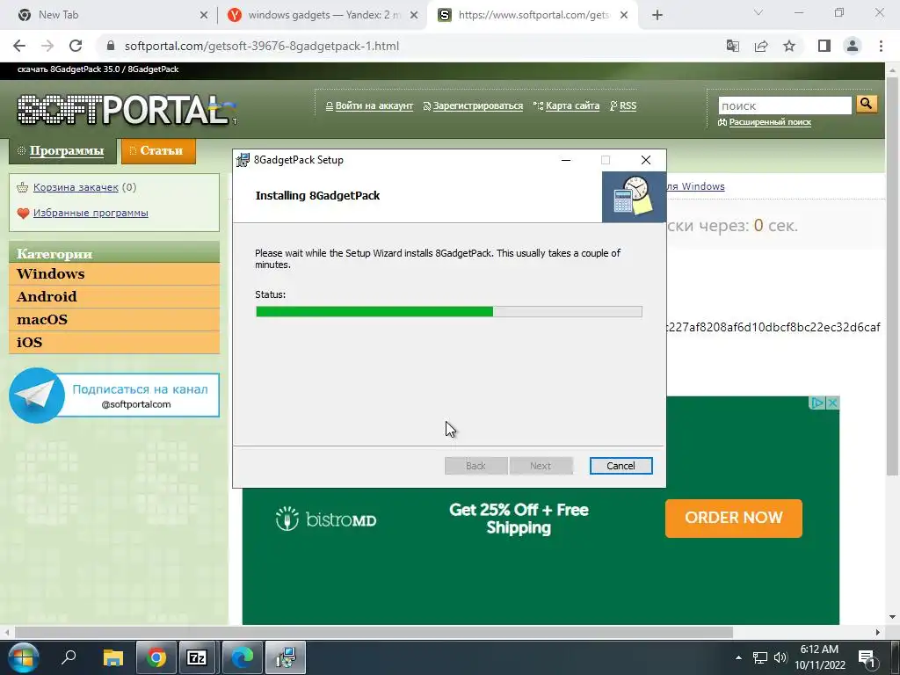This screenshot has height=675, width=900.
Task: Reload the softportal page
Action: pos(76,46)
